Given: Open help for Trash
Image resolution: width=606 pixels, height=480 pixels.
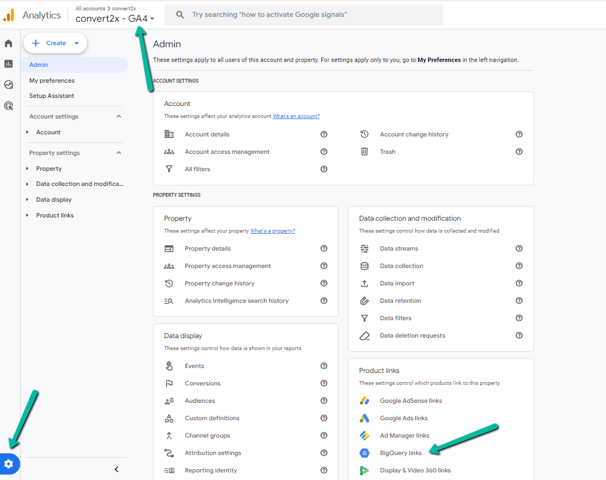Looking at the screenshot, I should tap(519, 152).
